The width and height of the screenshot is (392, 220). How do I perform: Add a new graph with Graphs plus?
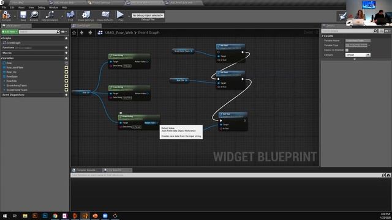click(66, 38)
